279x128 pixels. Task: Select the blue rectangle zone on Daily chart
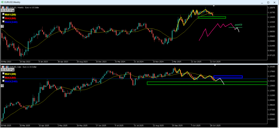click(x=228, y=77)
